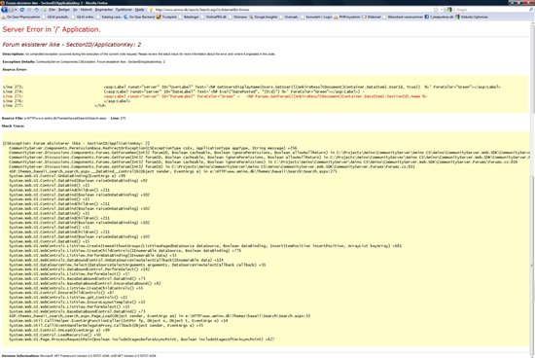Click the "Exception Details:" label
This screenshot has height=358, width=535.
tap(18, 61)
